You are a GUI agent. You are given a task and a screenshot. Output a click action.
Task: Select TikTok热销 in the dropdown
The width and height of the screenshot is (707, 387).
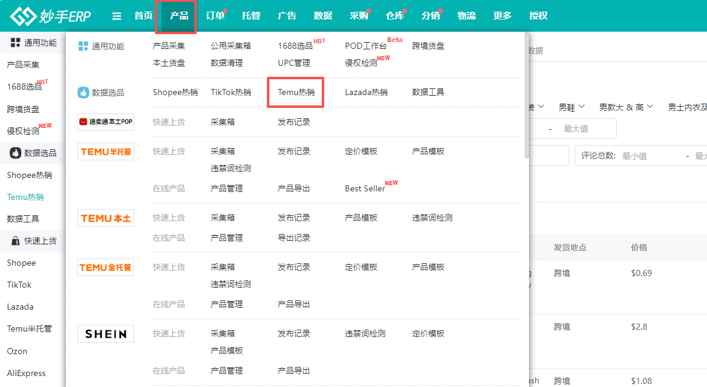(231, 93)
